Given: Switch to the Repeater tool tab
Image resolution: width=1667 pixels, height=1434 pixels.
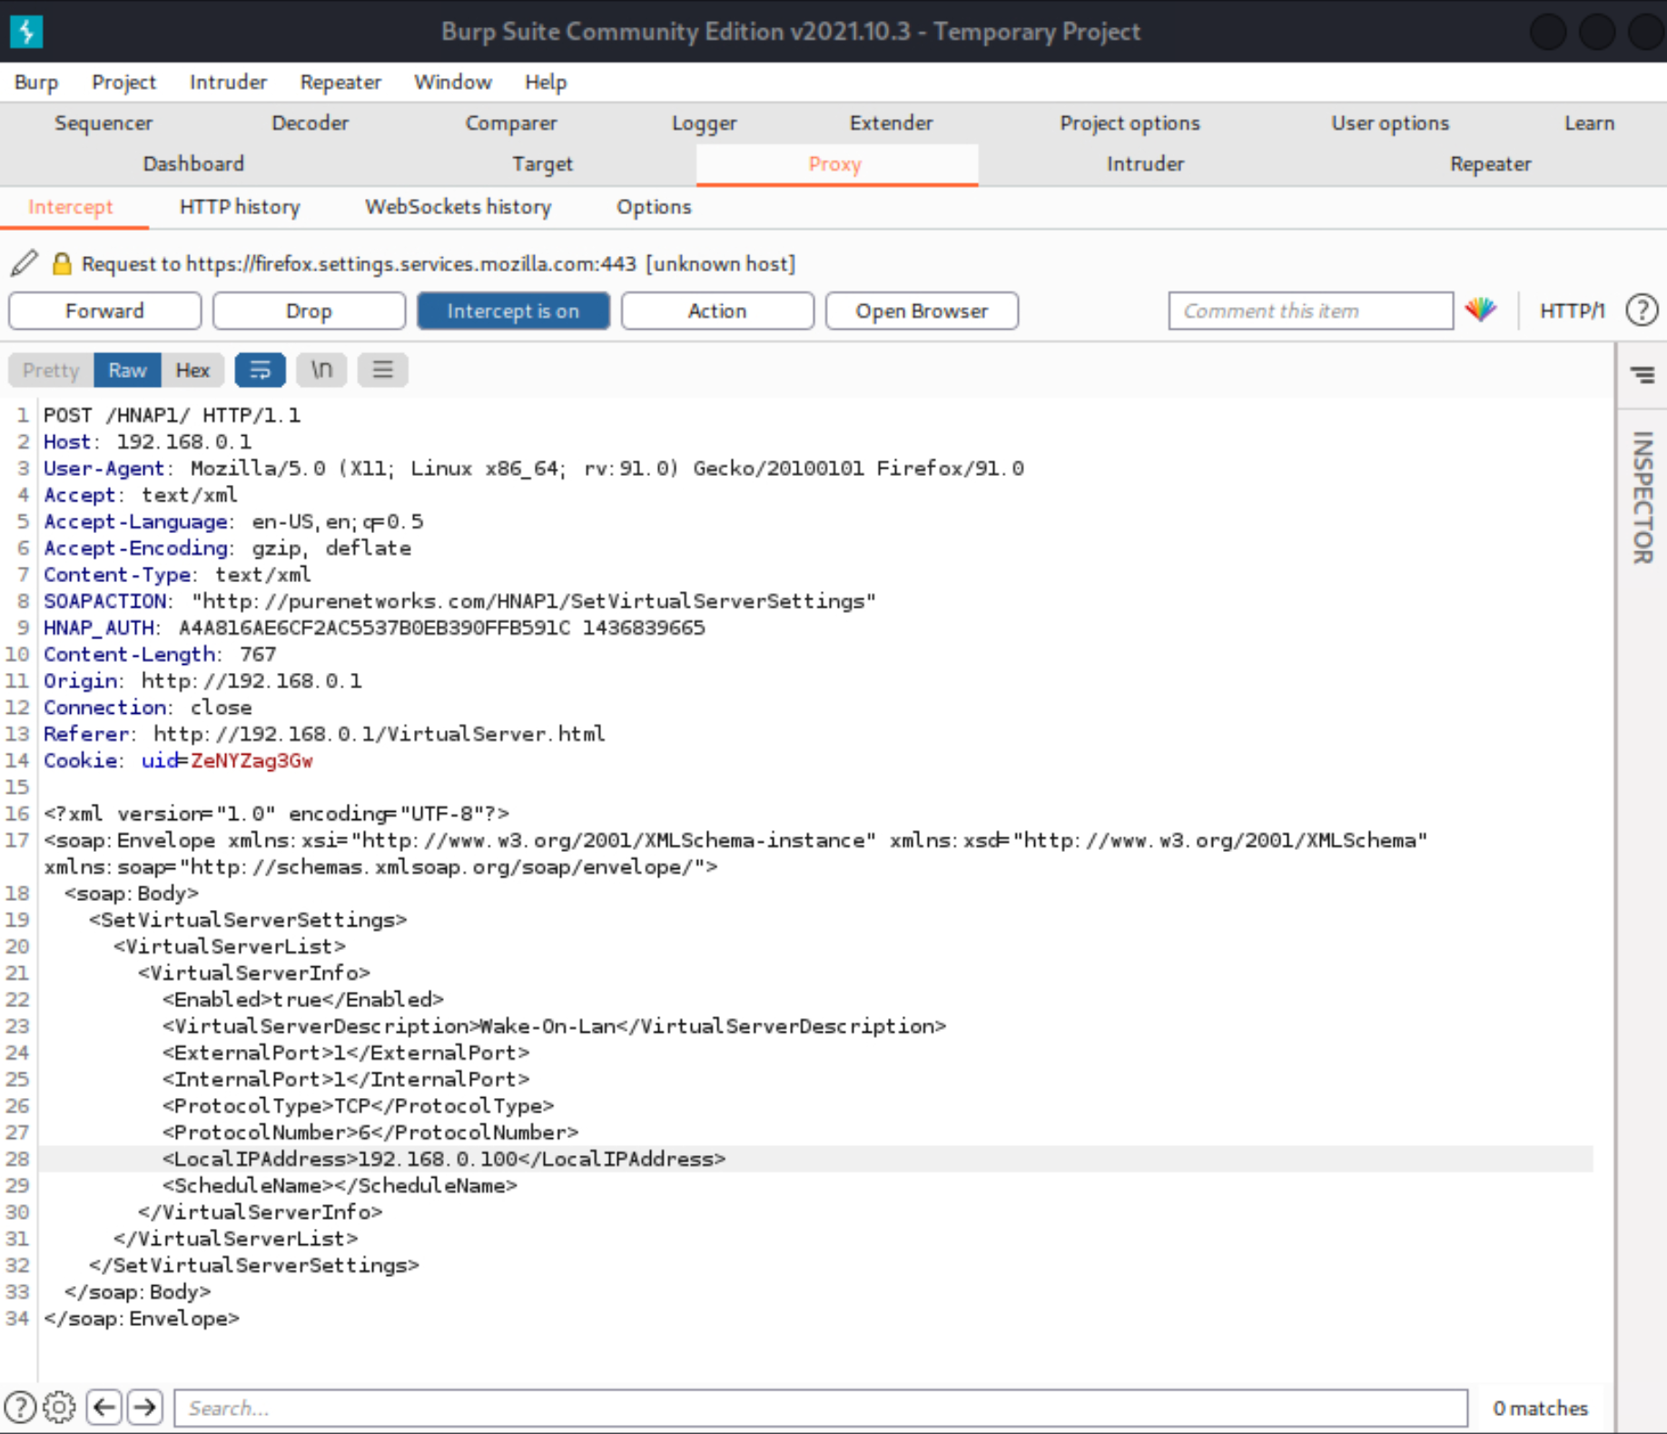Looking at the screenshot, I should (x=1490, y=163).
